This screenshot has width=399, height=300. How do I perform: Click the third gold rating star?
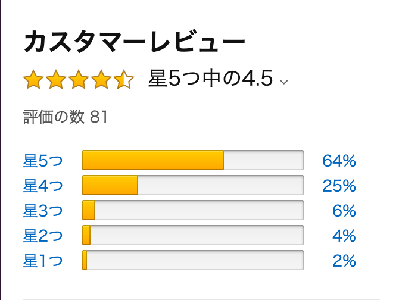(79, 80)
